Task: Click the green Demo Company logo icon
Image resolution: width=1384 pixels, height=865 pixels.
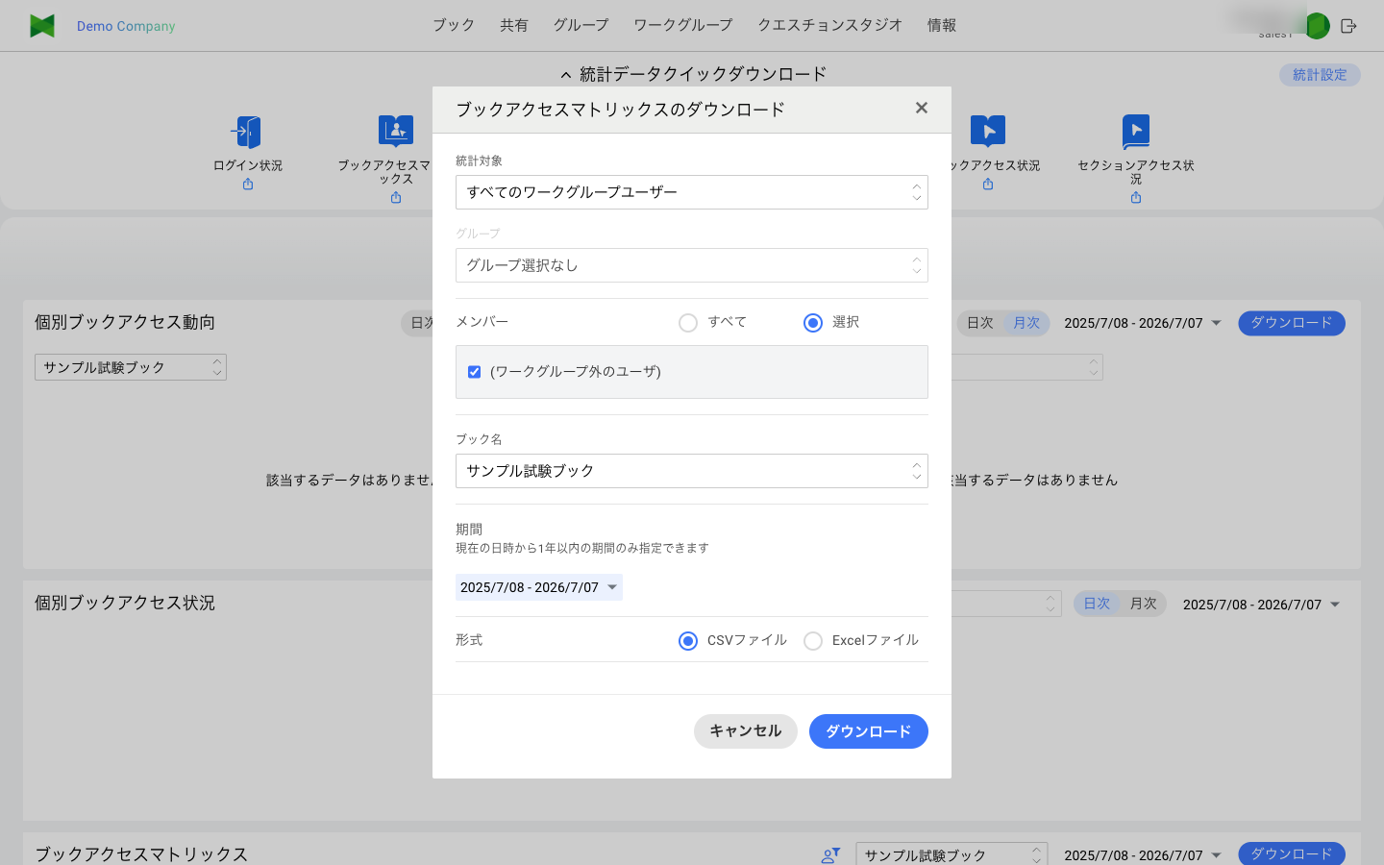Action: tap(42, 26)
